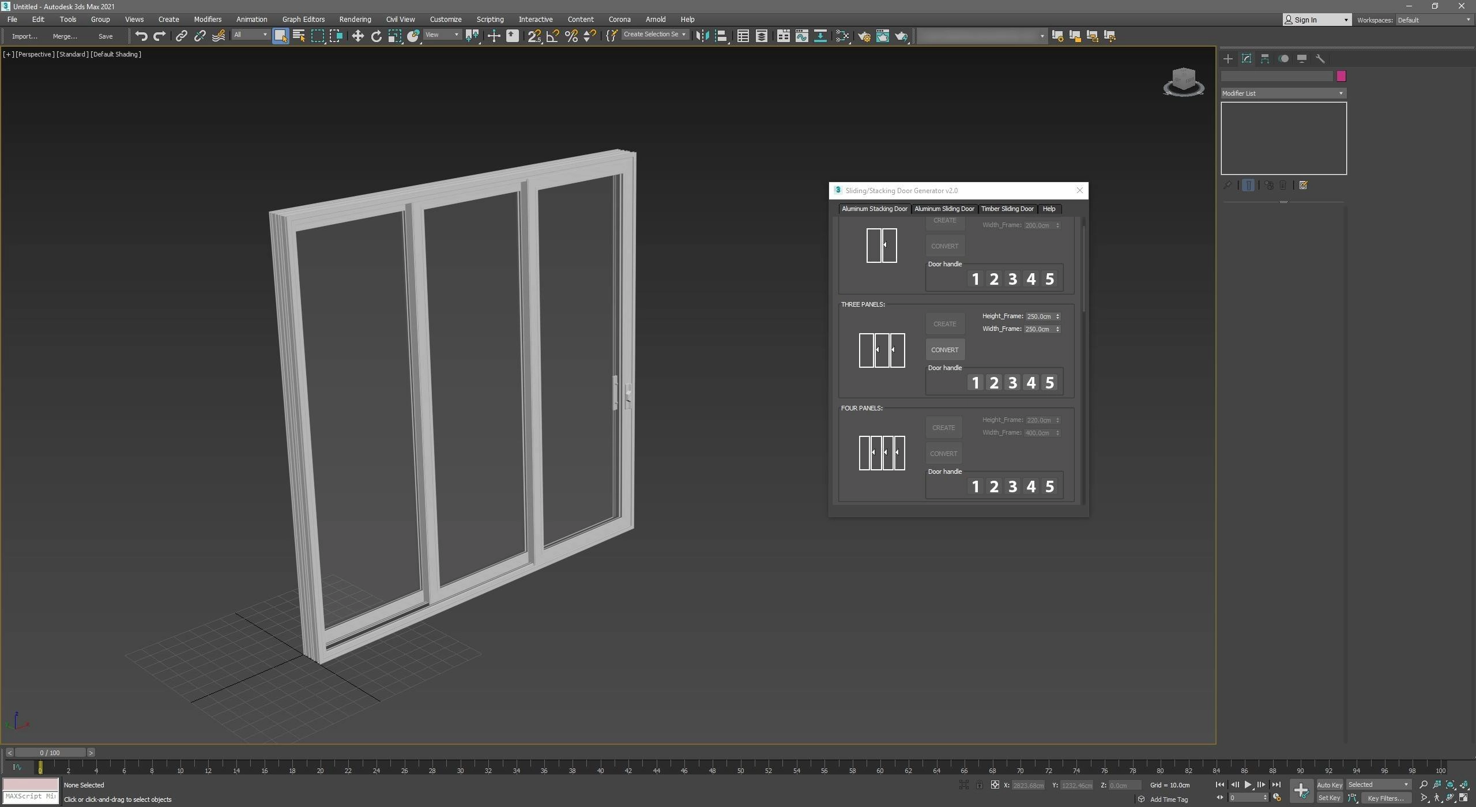Expand the Modifier List dropdown
The width and height of the screenshot is (1476, 807).
(x=1283, y=93)
